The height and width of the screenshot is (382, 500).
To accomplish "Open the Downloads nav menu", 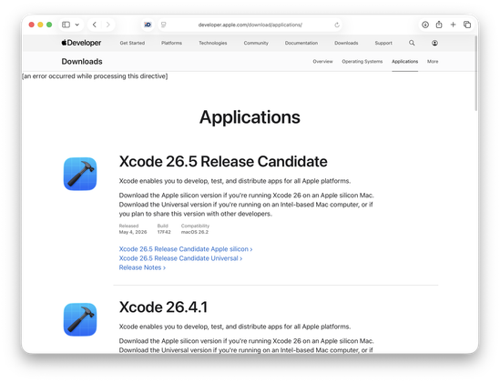I will coord(346,43).
